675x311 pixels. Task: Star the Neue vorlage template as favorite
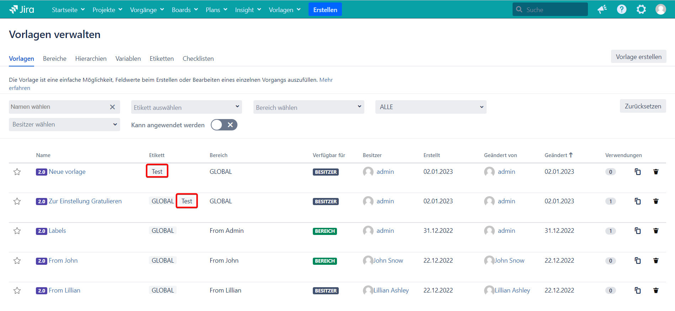point(17,172)
